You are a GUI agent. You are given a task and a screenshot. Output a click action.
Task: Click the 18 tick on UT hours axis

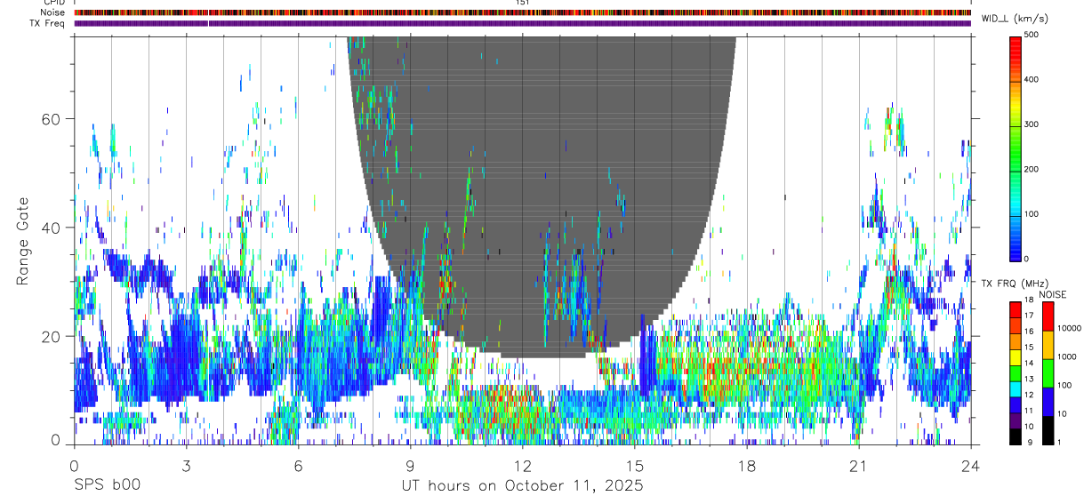point(746,465)
